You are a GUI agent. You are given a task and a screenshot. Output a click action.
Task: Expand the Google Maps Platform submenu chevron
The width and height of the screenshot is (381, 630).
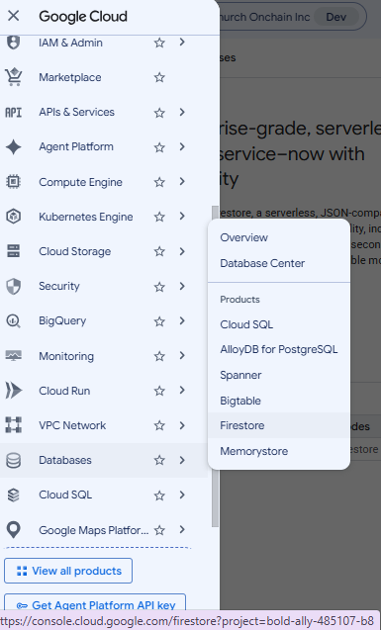[182, 529]
